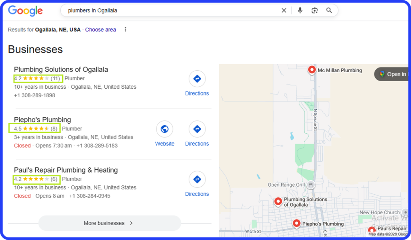
Task: Click the More businesses button
Action: (x=110, y=223)
